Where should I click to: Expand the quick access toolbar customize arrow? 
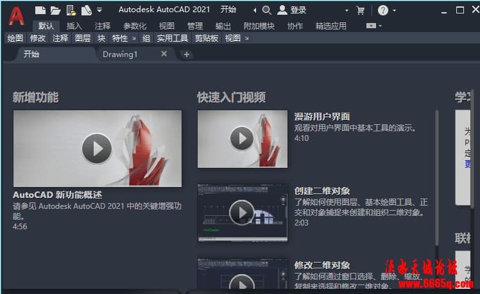(x=99, y=10)
